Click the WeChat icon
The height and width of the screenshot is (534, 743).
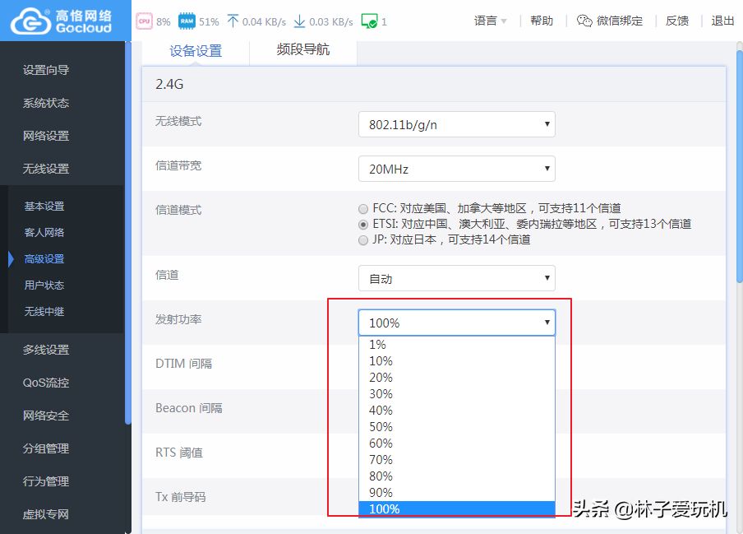584,21
